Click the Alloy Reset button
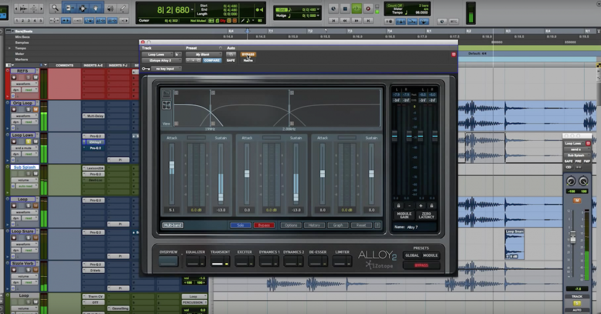The width and height of the screenshot is (601, 314). (361, 226)
